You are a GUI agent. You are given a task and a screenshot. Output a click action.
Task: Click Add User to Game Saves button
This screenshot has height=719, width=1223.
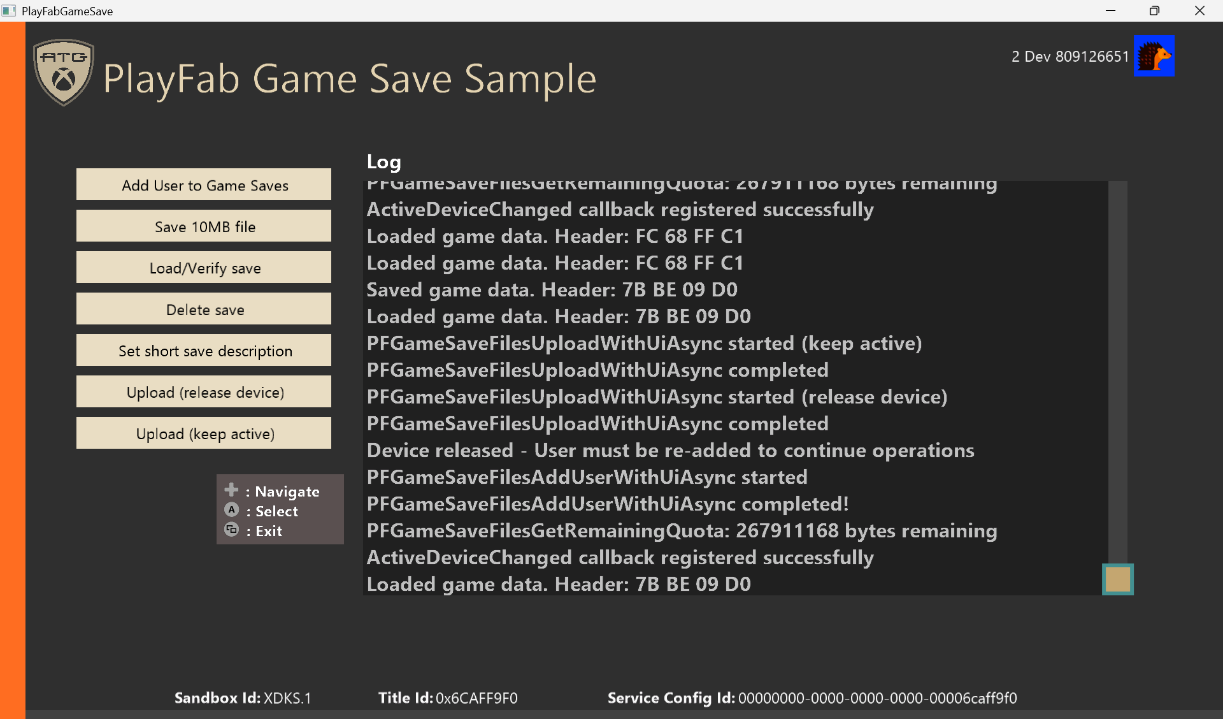204,185
